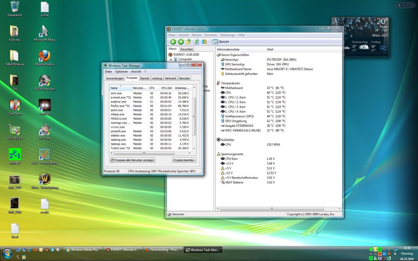
Task: Select the IMG_2306 image icon
Action: [x=15, y=206]
